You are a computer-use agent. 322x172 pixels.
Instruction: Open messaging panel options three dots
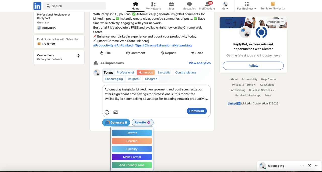coord(302,166)
